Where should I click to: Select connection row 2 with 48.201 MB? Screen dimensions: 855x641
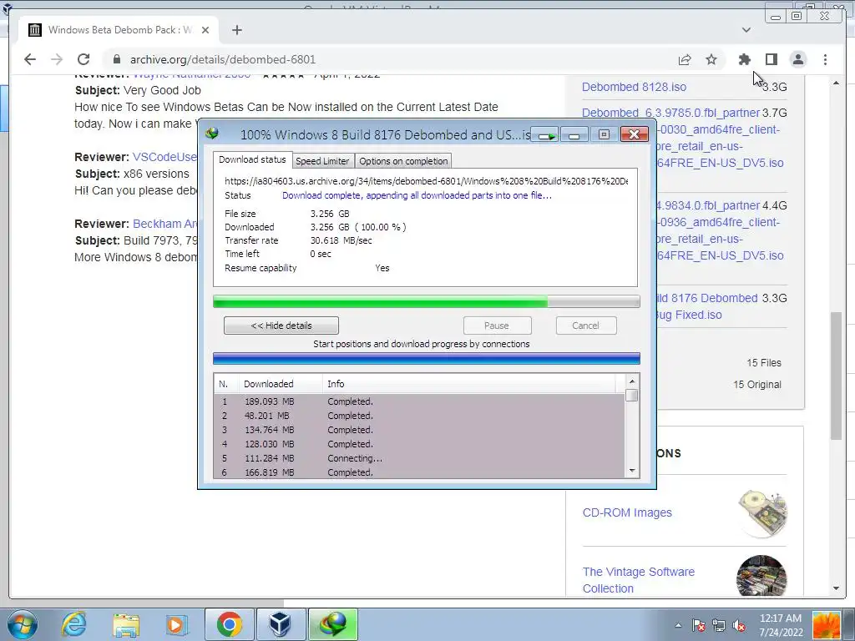point(419,416)
